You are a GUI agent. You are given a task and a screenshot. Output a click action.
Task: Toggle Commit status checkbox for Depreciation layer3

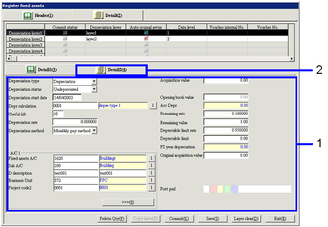65,45
